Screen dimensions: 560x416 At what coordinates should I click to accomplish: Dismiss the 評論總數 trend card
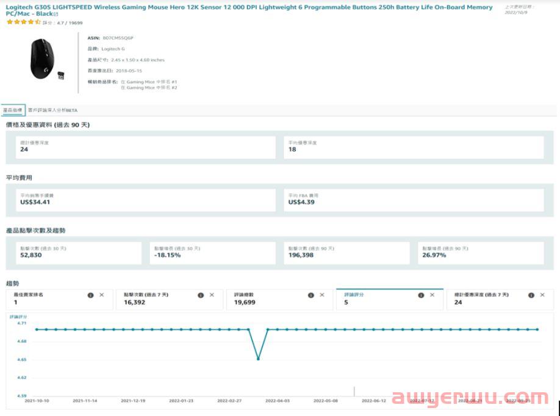321,295
